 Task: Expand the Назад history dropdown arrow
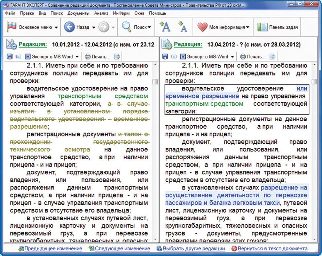[x=94, y=27]
